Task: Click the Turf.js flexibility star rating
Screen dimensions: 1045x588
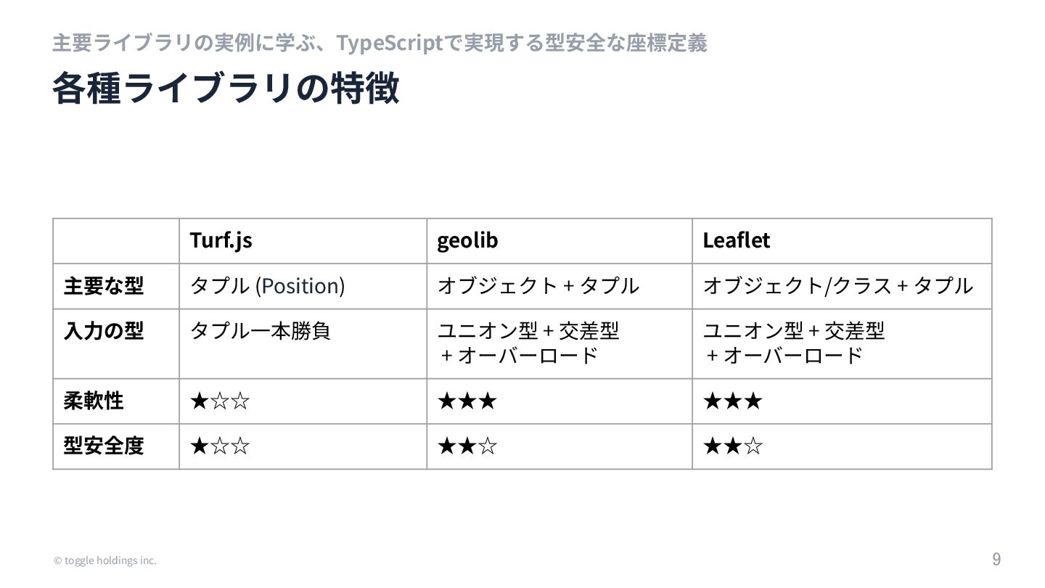Action: click(220, 401)
